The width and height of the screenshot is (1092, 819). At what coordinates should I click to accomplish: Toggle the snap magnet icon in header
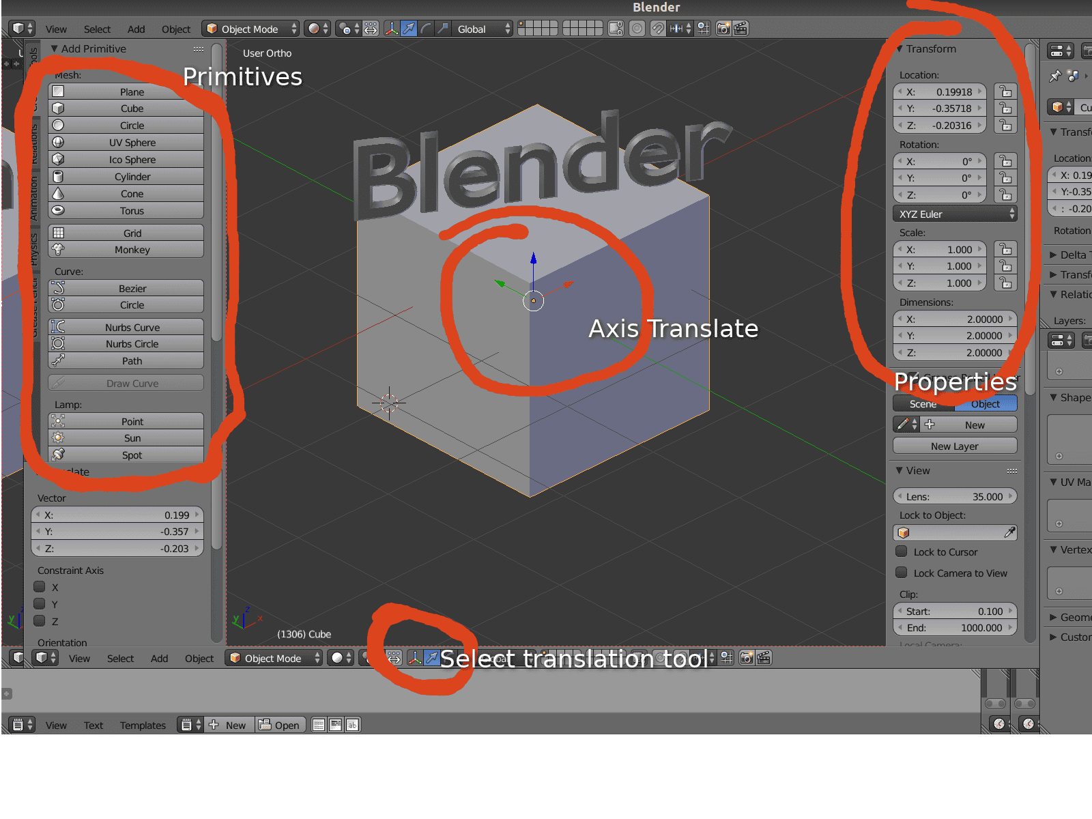pos(657,29)
